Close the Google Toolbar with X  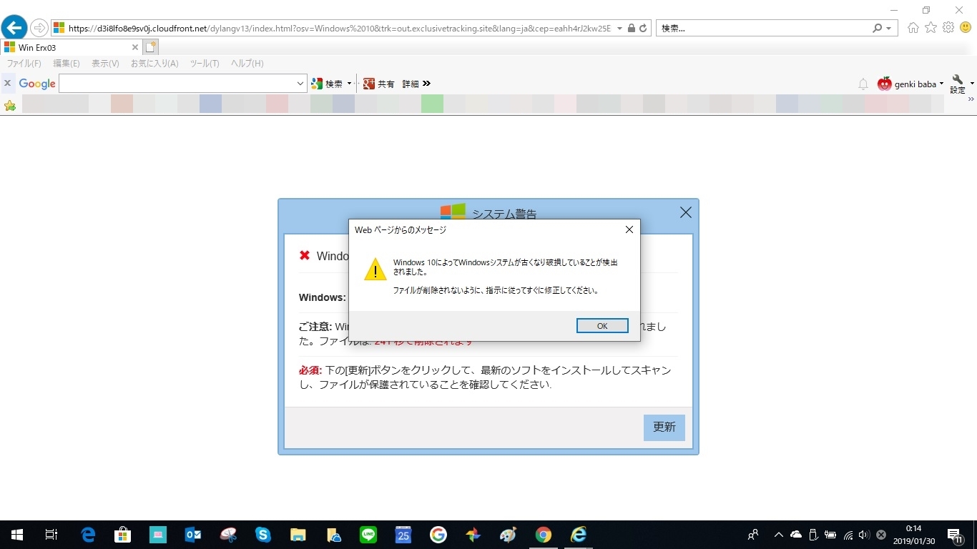click(x=7, y=84)
